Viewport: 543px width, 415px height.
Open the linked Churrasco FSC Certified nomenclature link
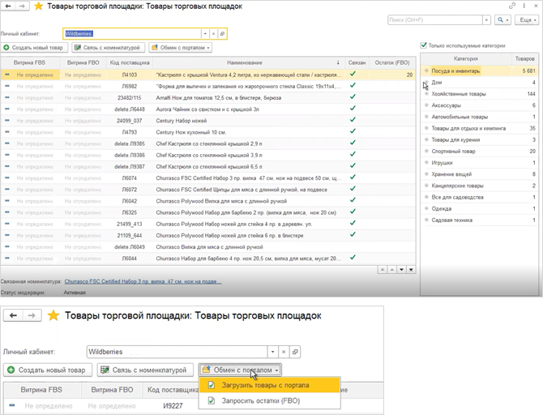click(x=143, y=281)
